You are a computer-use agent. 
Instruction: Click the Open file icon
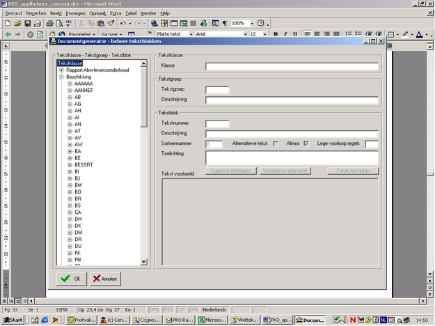[x=17, y=24]
